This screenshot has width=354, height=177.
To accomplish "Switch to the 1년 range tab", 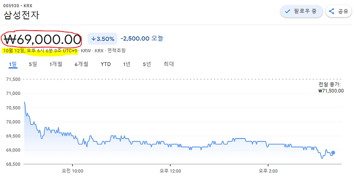I will click(126, 64).
